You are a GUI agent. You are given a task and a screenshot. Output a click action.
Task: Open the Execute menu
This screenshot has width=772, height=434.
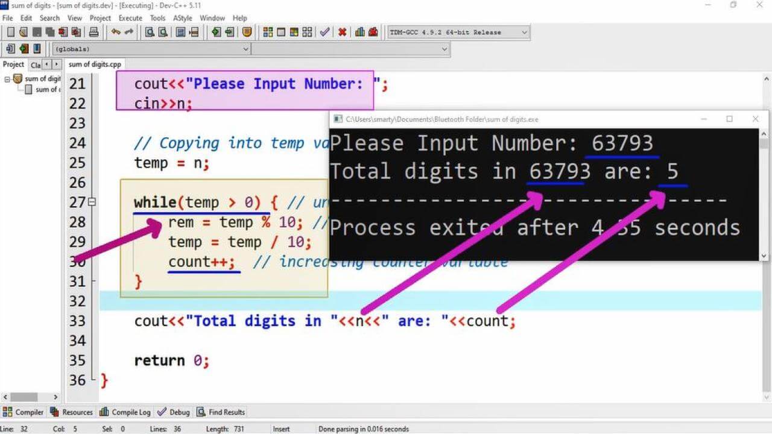coord(130,17)
